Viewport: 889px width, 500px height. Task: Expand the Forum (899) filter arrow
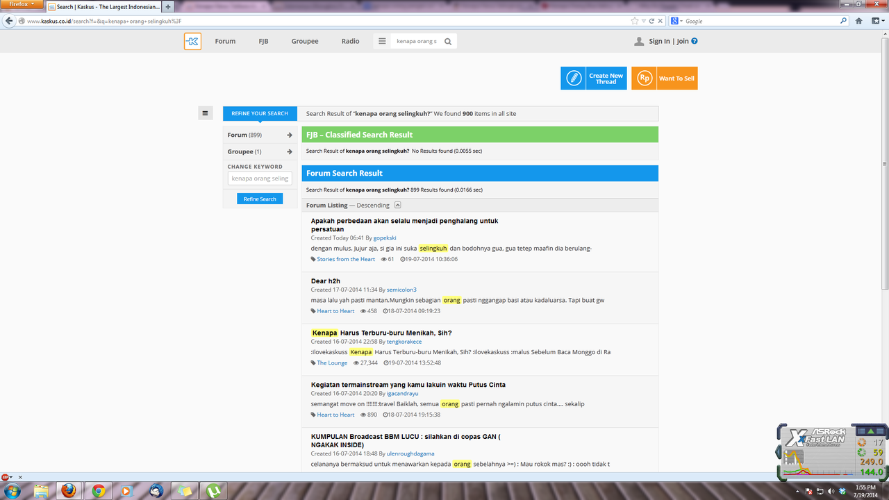290,135
